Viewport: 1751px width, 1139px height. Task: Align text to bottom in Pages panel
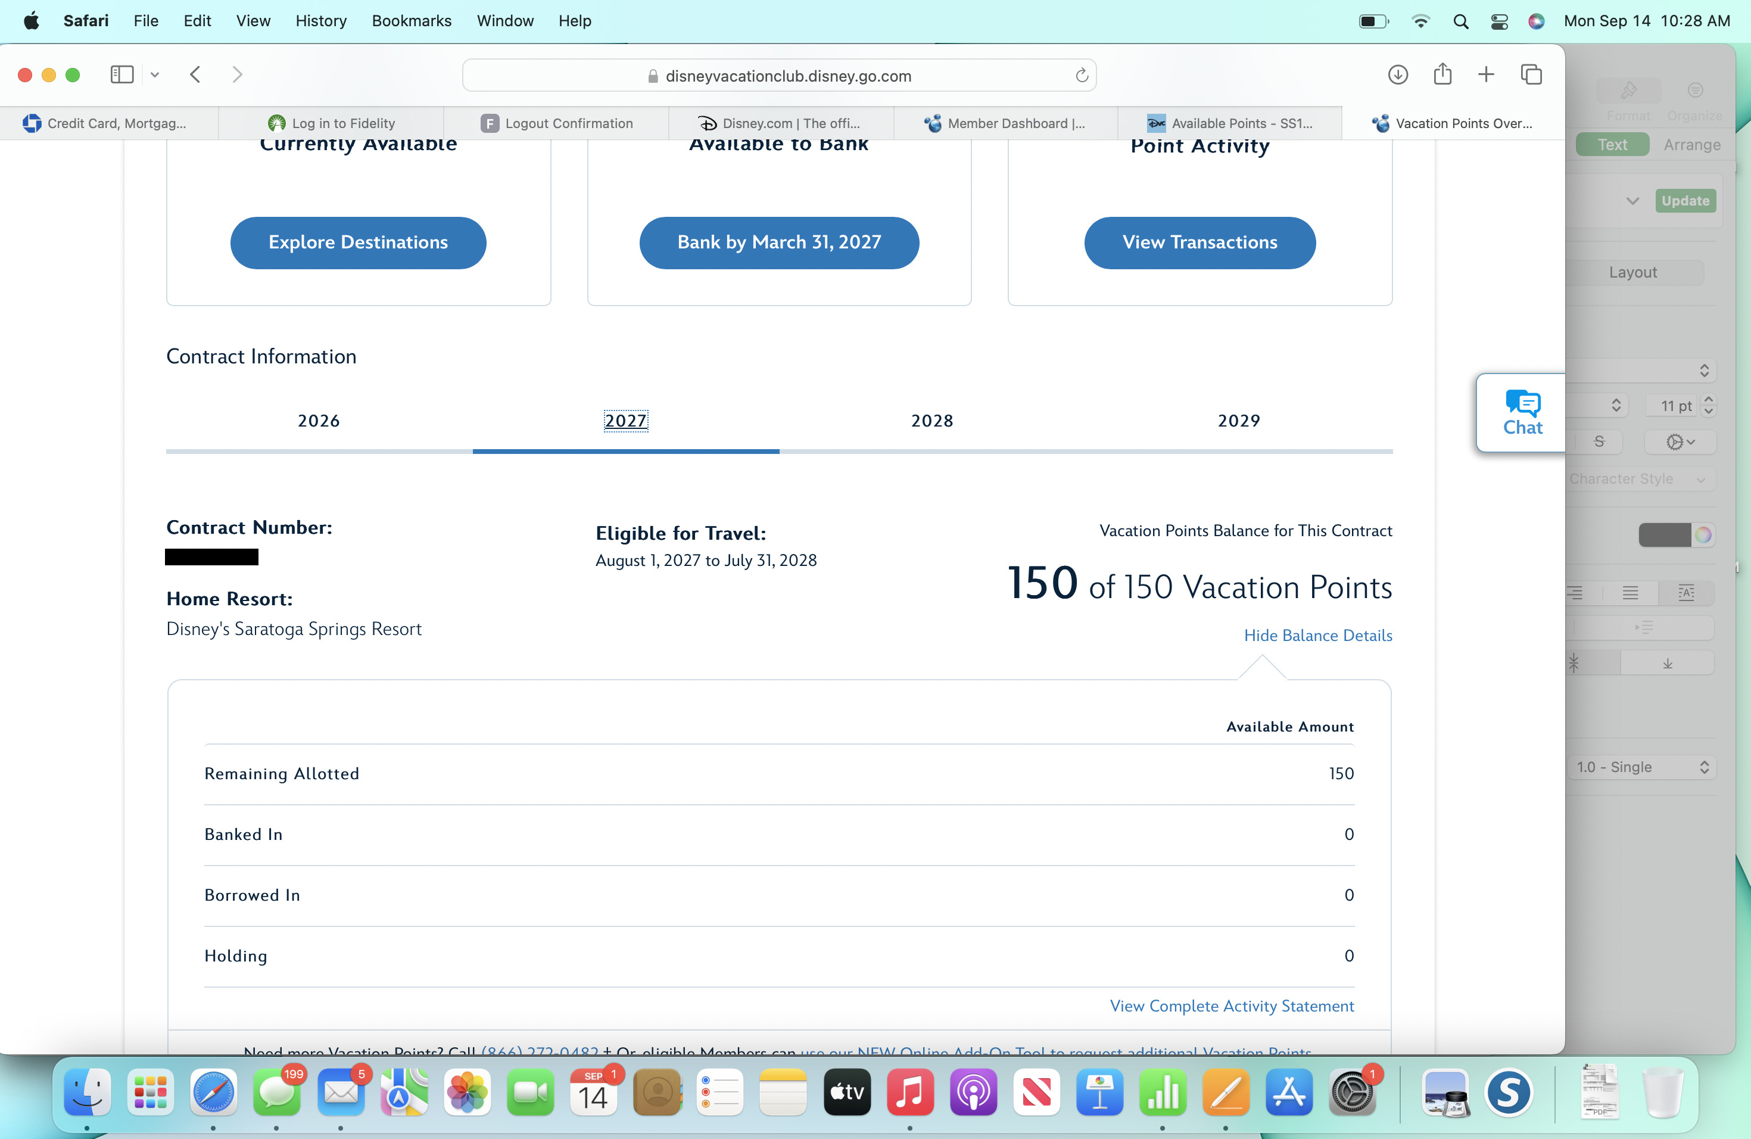[x=1667, y=664]
